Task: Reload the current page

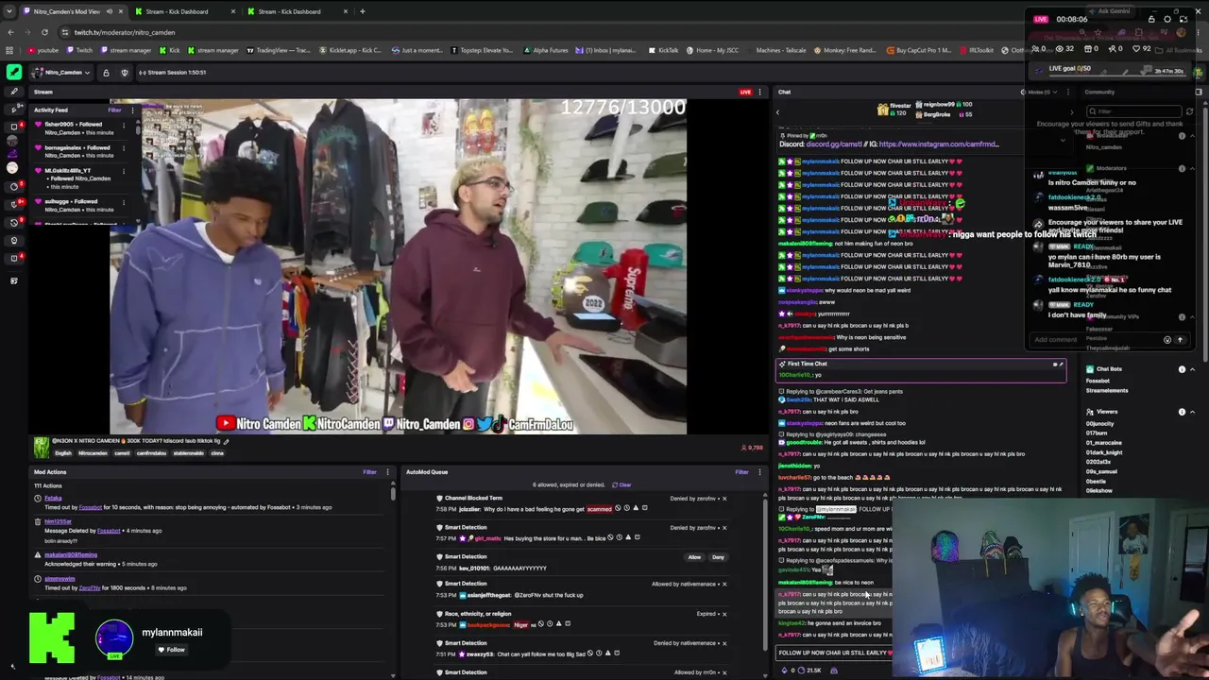Action: coord(44,32)
